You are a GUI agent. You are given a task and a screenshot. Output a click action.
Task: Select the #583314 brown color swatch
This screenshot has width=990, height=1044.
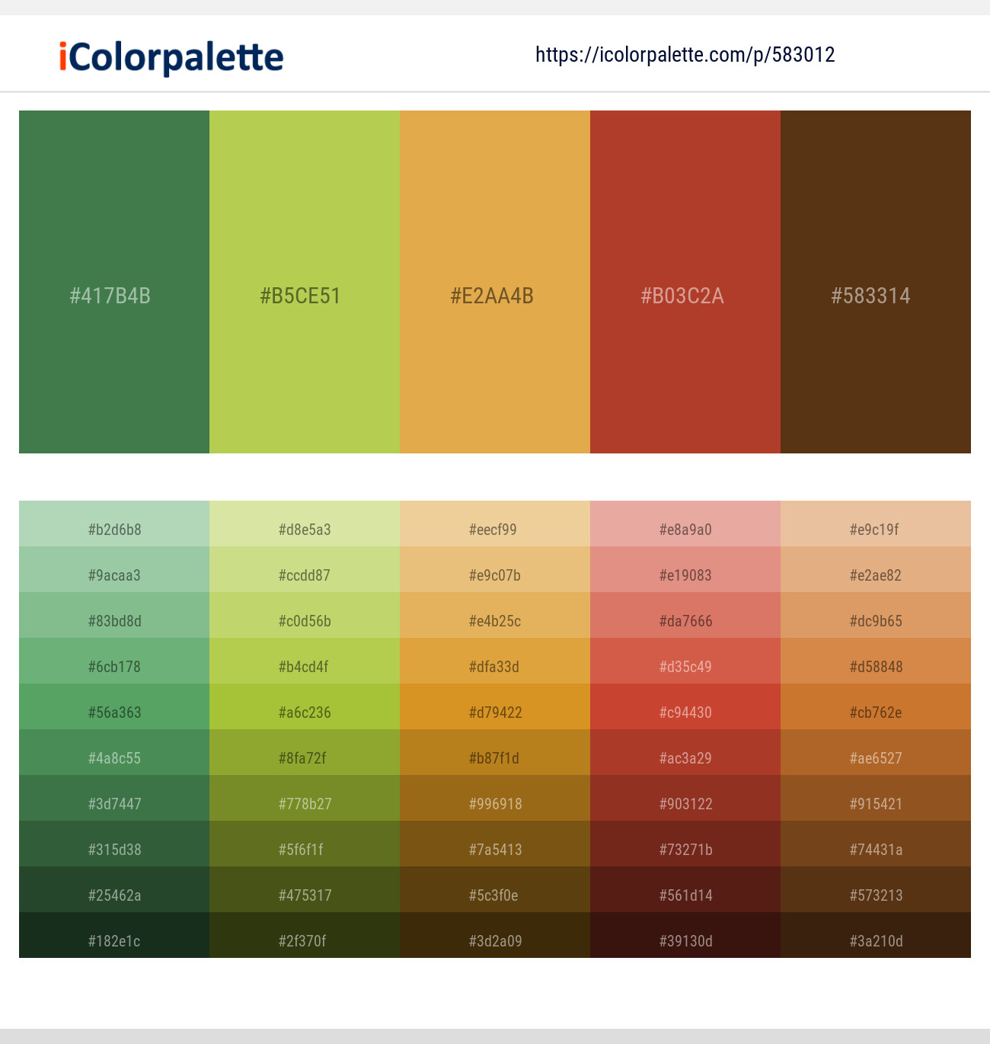tap(875, 282)
